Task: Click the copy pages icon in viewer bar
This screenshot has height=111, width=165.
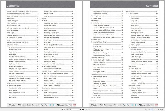Action: [86, 109]
